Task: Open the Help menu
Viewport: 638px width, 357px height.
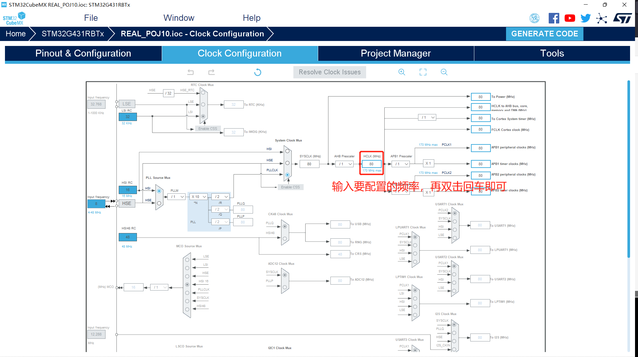Action: [252, 18]
